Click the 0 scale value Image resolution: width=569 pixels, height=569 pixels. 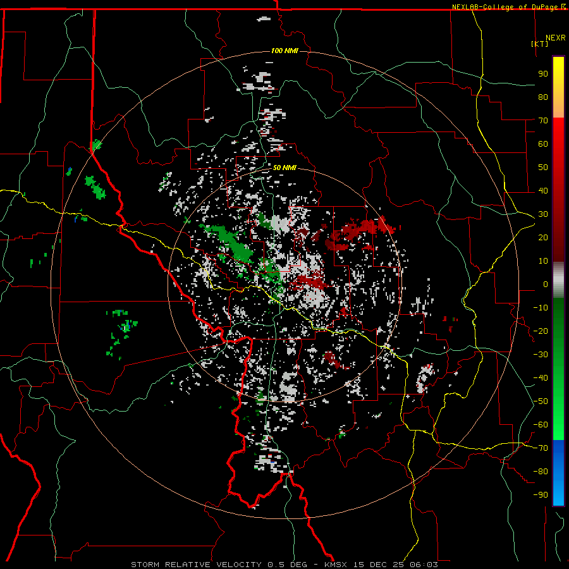coord(546,284)
